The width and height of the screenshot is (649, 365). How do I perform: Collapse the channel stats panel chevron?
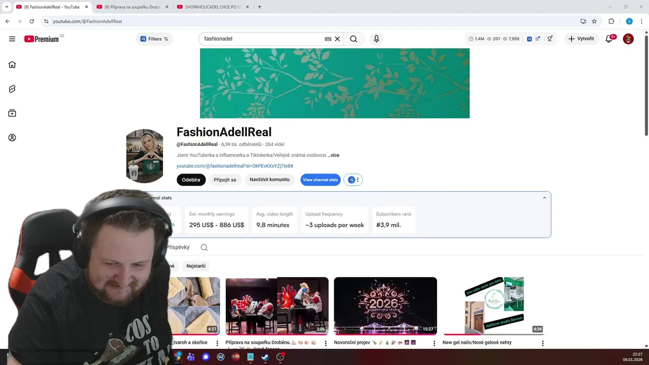click(545, 198)
